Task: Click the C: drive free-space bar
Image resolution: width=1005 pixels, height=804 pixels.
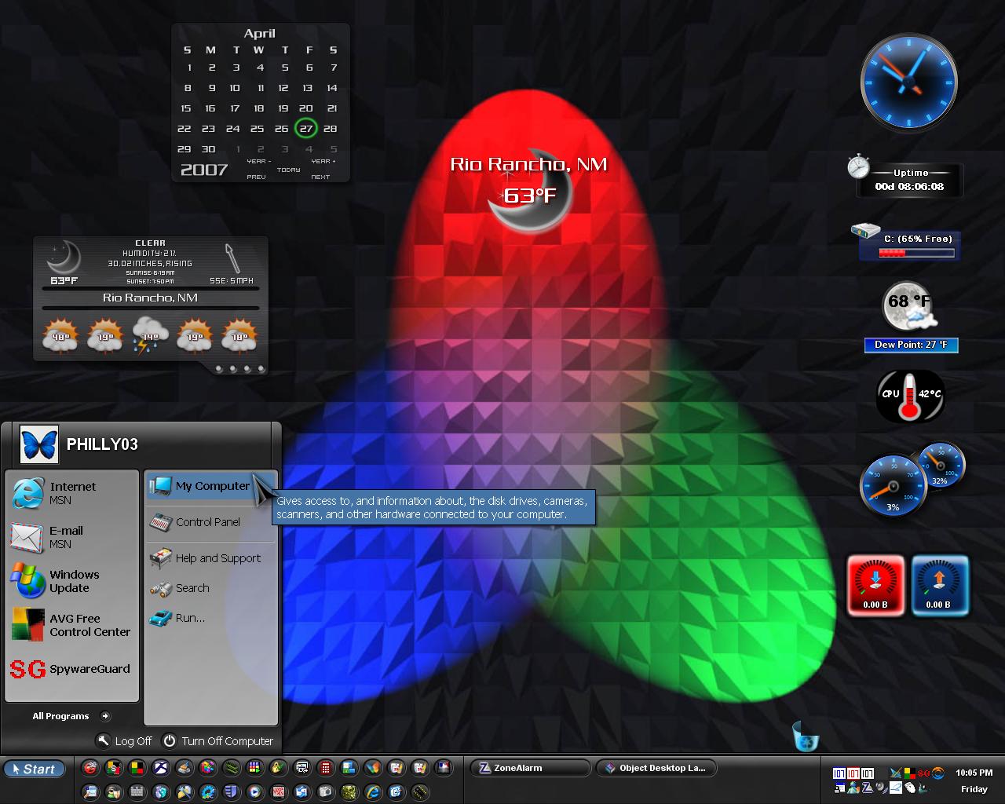Action: click(x=916, y=253)
